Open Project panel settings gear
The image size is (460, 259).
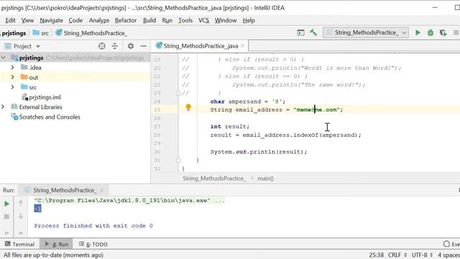(131, 46)
